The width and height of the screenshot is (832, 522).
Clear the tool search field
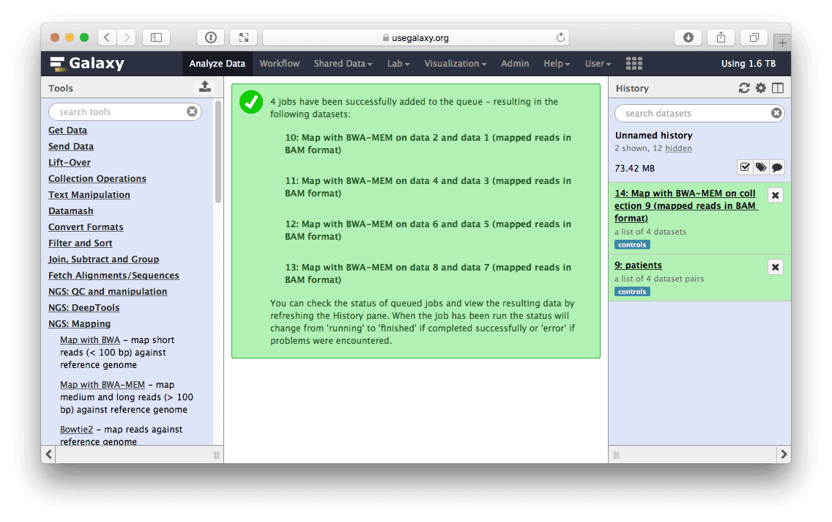point(192,112)
